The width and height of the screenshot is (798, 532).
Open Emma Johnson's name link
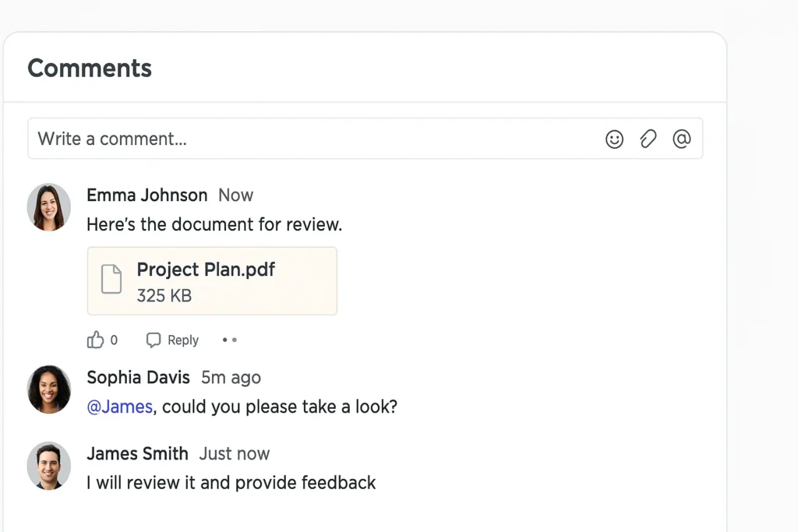click(147, 195)
